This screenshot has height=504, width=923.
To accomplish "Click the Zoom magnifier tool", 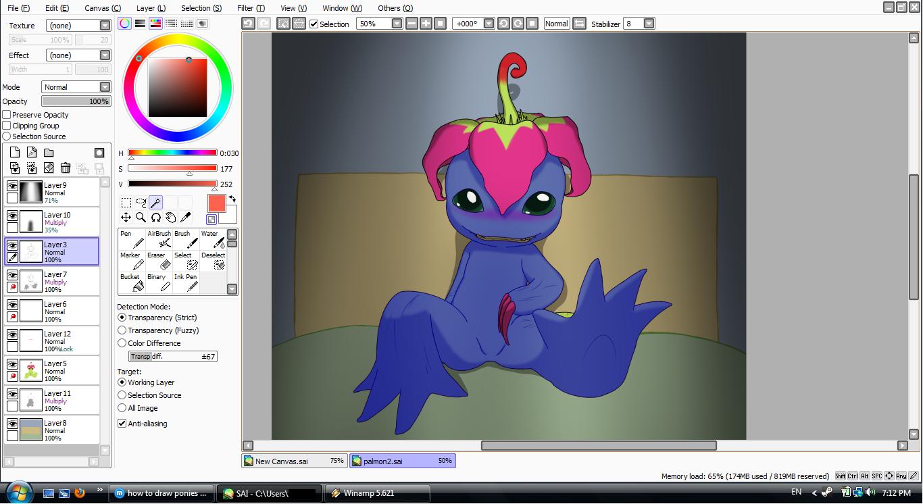I will coord(141,217).
